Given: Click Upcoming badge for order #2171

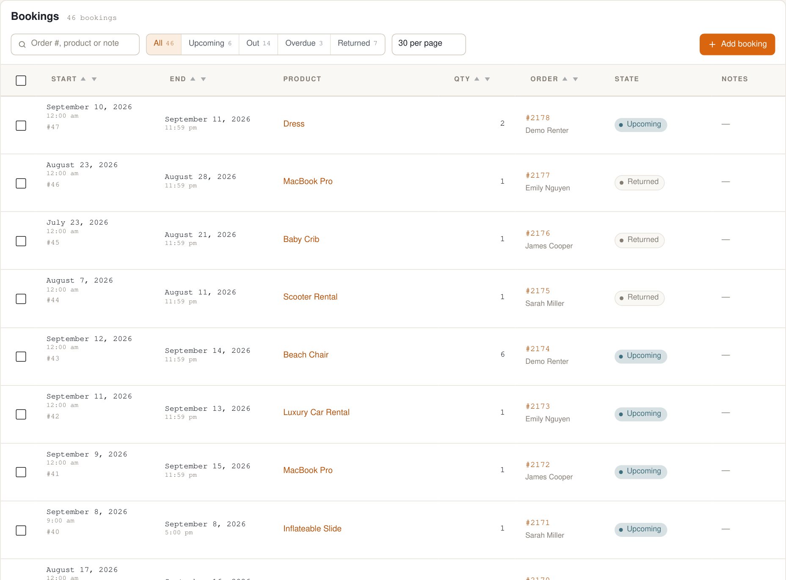Looking at the screenshot, I should tap(640, 529).
